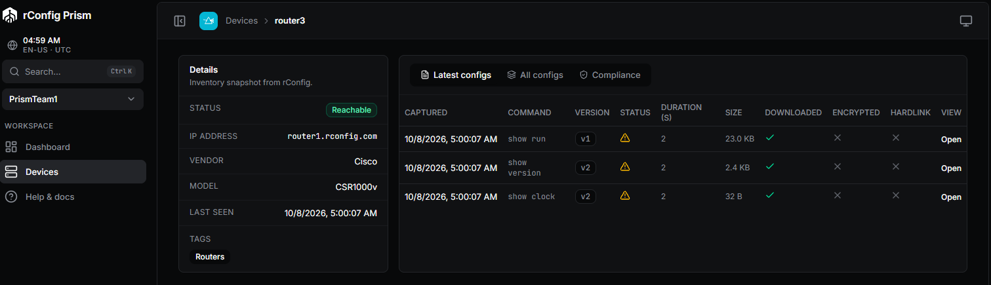The height and width of the screenshot is (285, 991).
Task: Click the 04:59 AM clock display
Action: click(41, 40)
